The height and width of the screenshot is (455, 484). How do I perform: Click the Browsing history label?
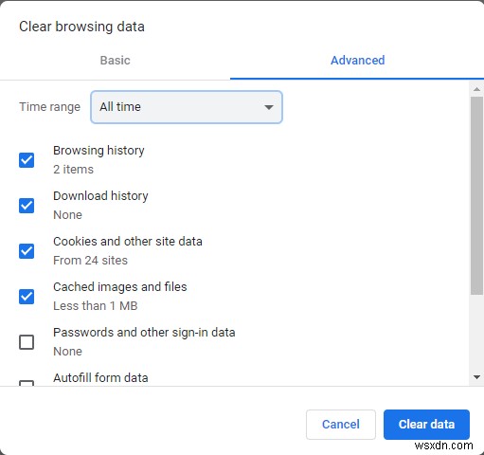click(99, 151)
